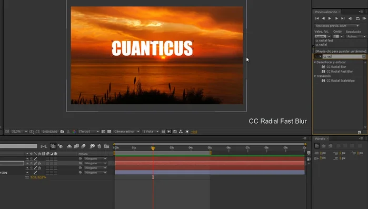Clear the effects search with the X button
Viewport: 368px width, 209px height.
[364, 56]
